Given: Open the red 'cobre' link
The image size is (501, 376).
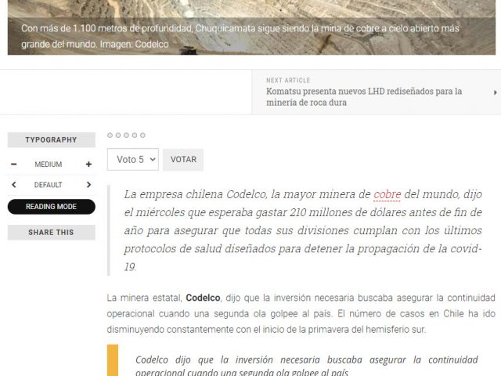Looking at the screenshot, I should pyautogui.click(x=387, y=194).
